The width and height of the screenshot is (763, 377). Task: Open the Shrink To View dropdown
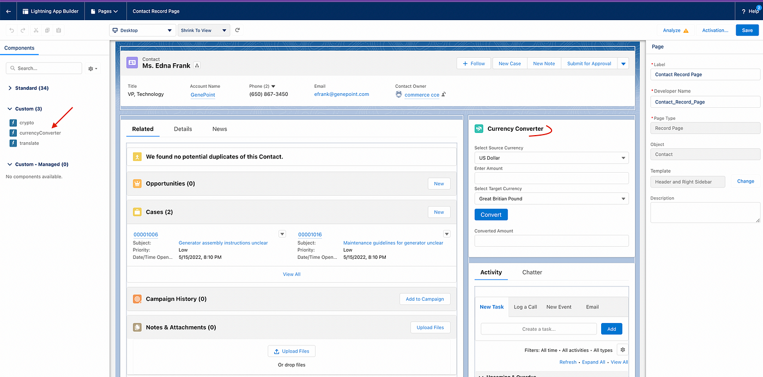204,31
